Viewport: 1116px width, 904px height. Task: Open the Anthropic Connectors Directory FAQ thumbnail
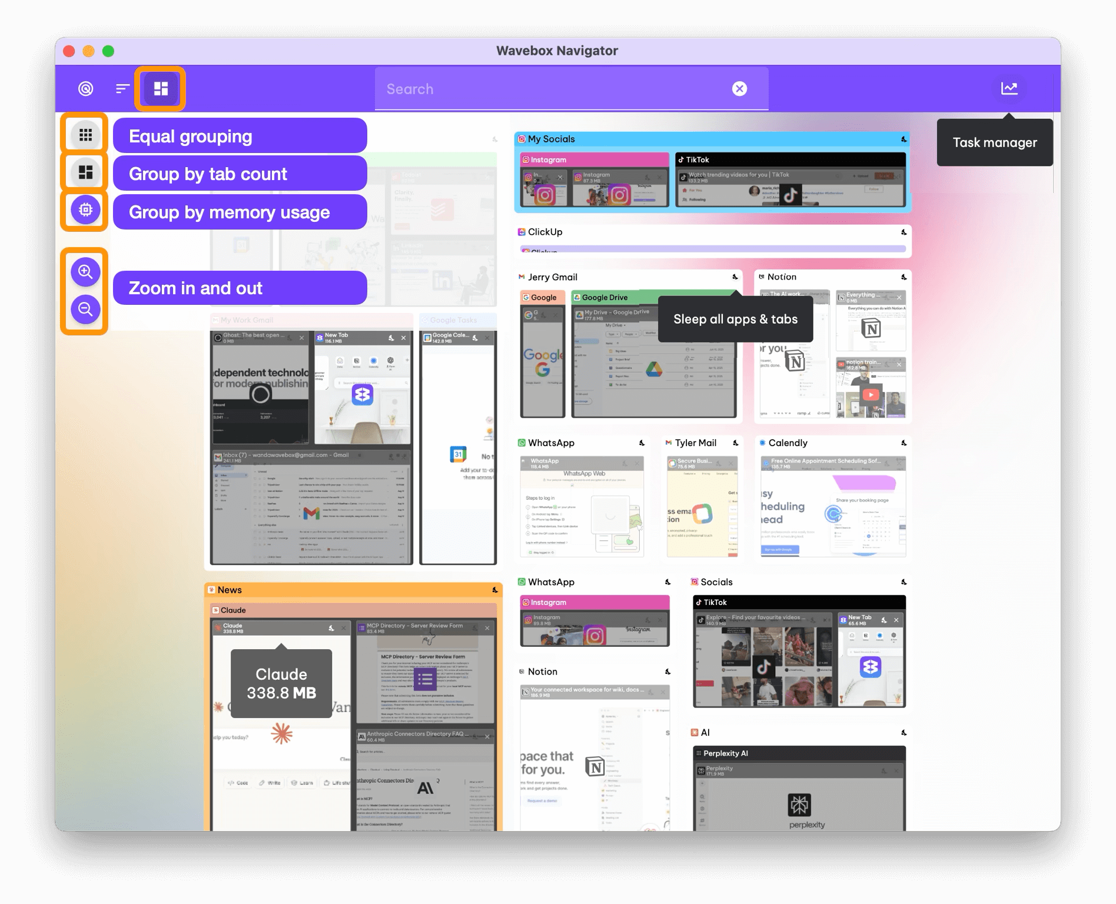[x=425, y=781]
